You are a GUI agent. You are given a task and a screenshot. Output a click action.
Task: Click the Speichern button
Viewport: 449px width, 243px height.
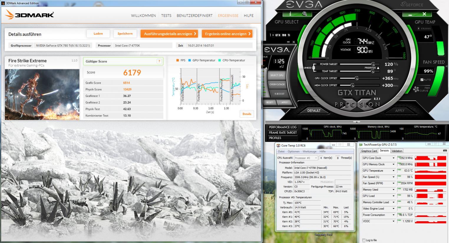tap(125, 34)
